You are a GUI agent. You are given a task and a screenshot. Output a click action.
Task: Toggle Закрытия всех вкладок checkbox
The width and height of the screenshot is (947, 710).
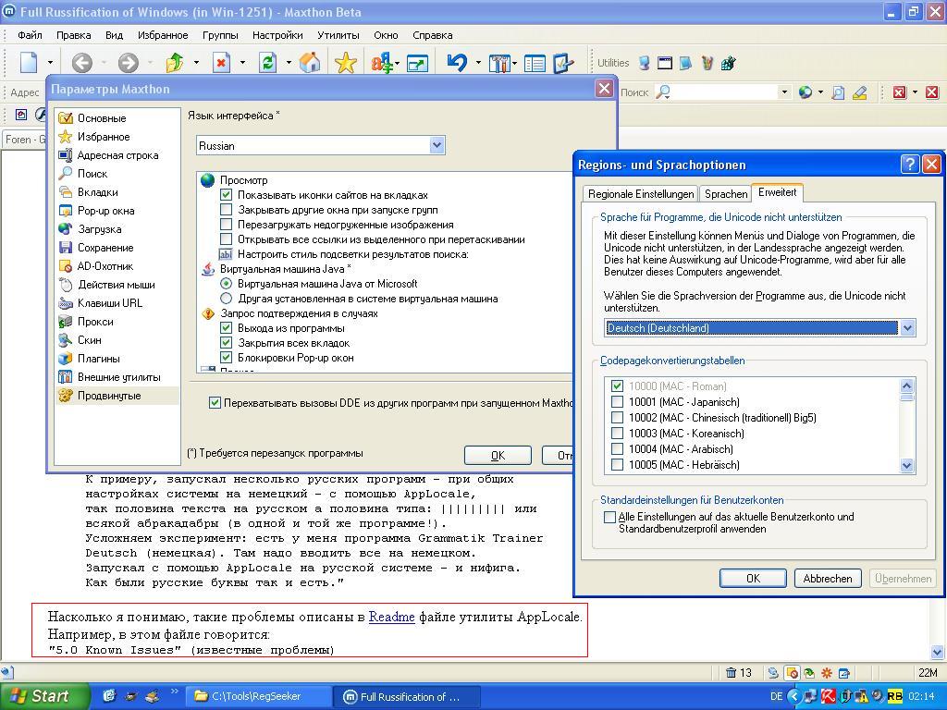(226, 343)
